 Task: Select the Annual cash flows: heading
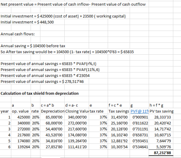coord(18,34)
